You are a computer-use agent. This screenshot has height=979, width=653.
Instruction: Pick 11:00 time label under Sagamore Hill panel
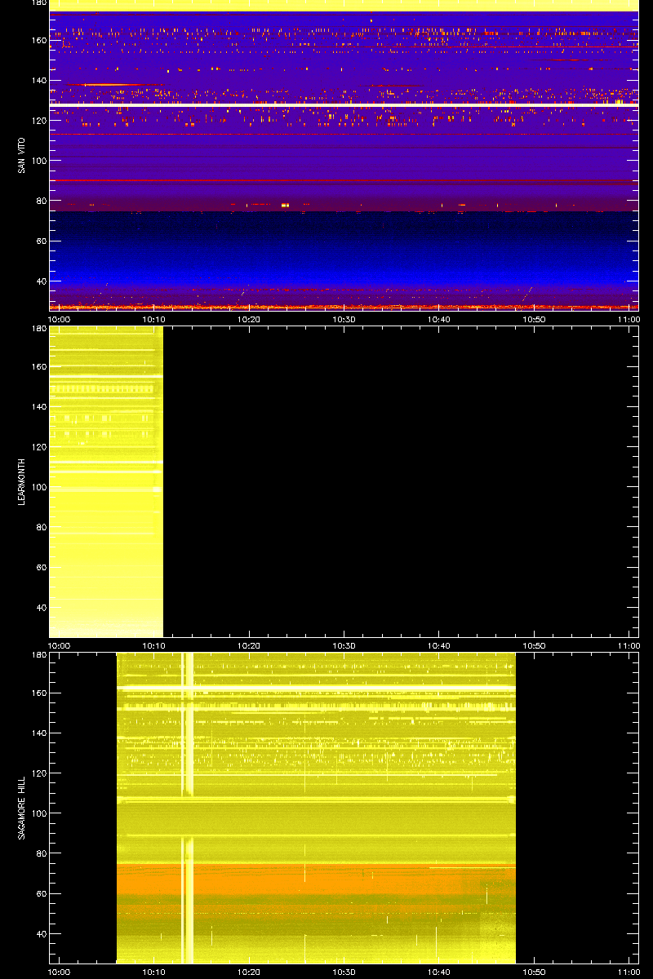[x=629, y=972]
